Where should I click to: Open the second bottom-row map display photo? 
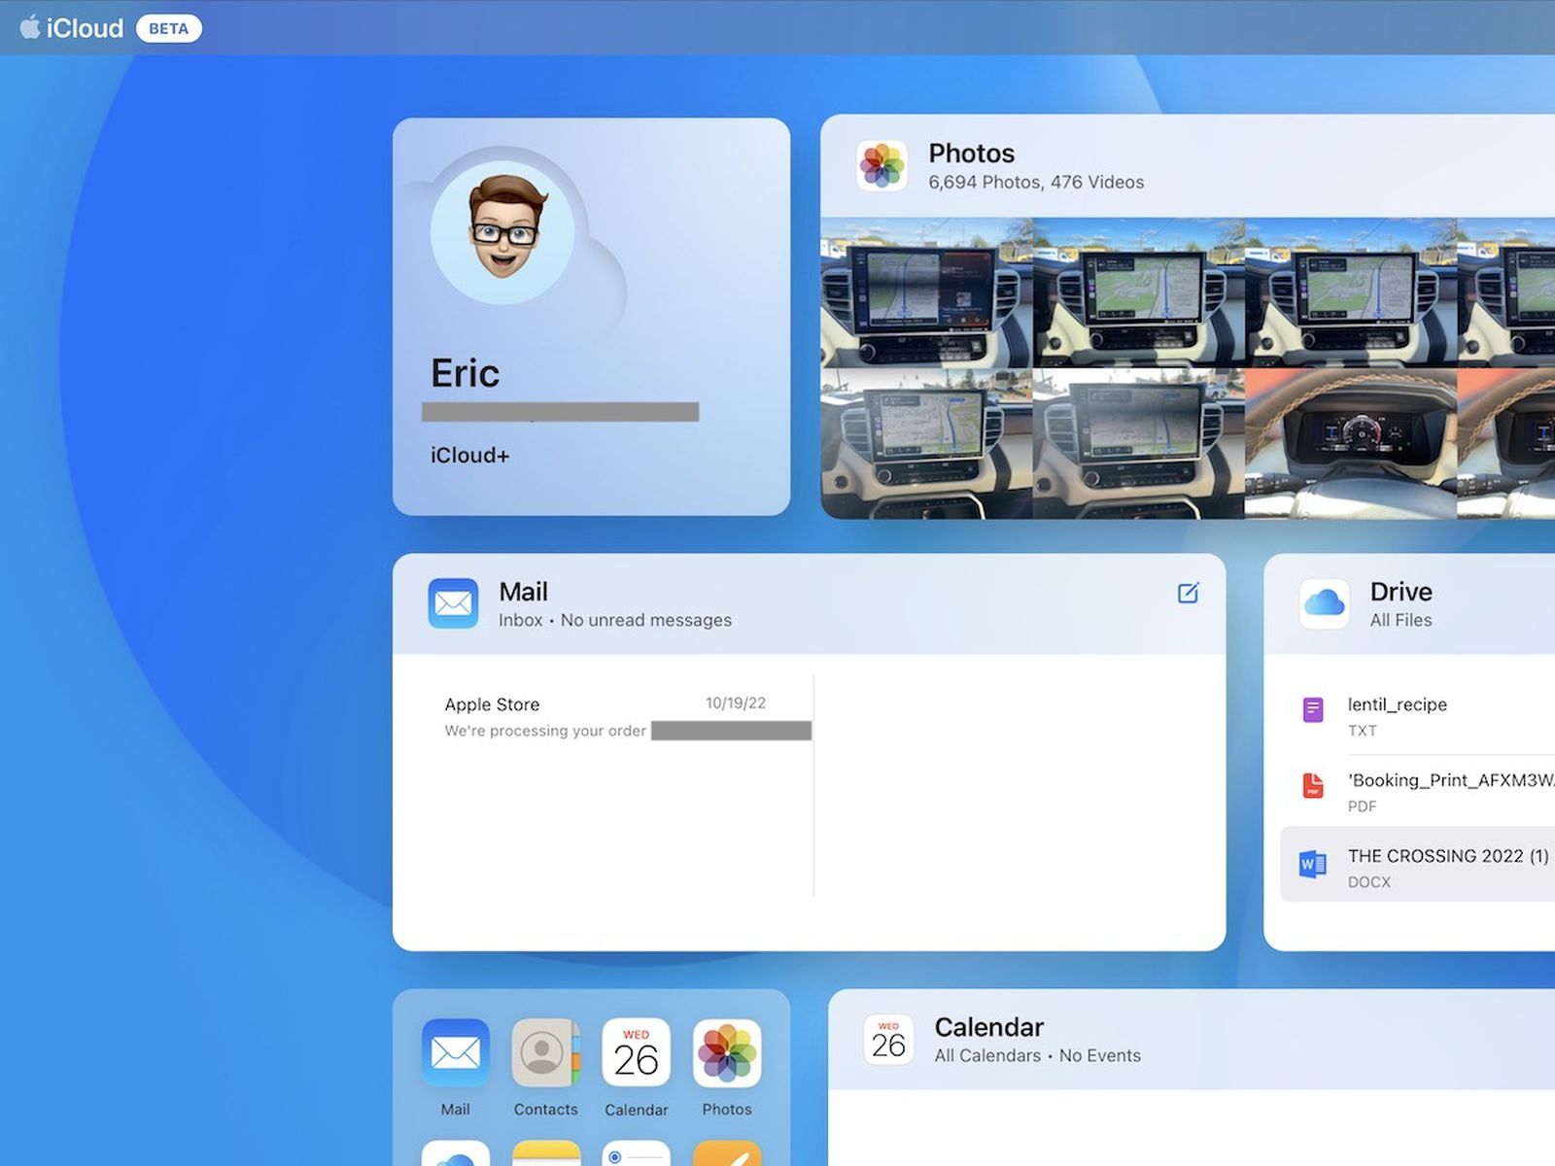point(1138,443)
